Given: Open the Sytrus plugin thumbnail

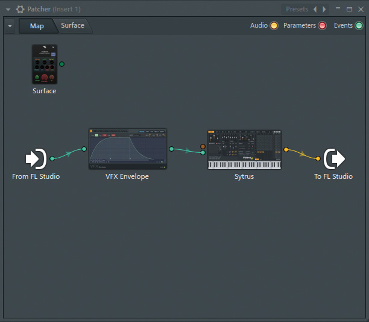Looking at the screenshot, I should click(244, 150).
